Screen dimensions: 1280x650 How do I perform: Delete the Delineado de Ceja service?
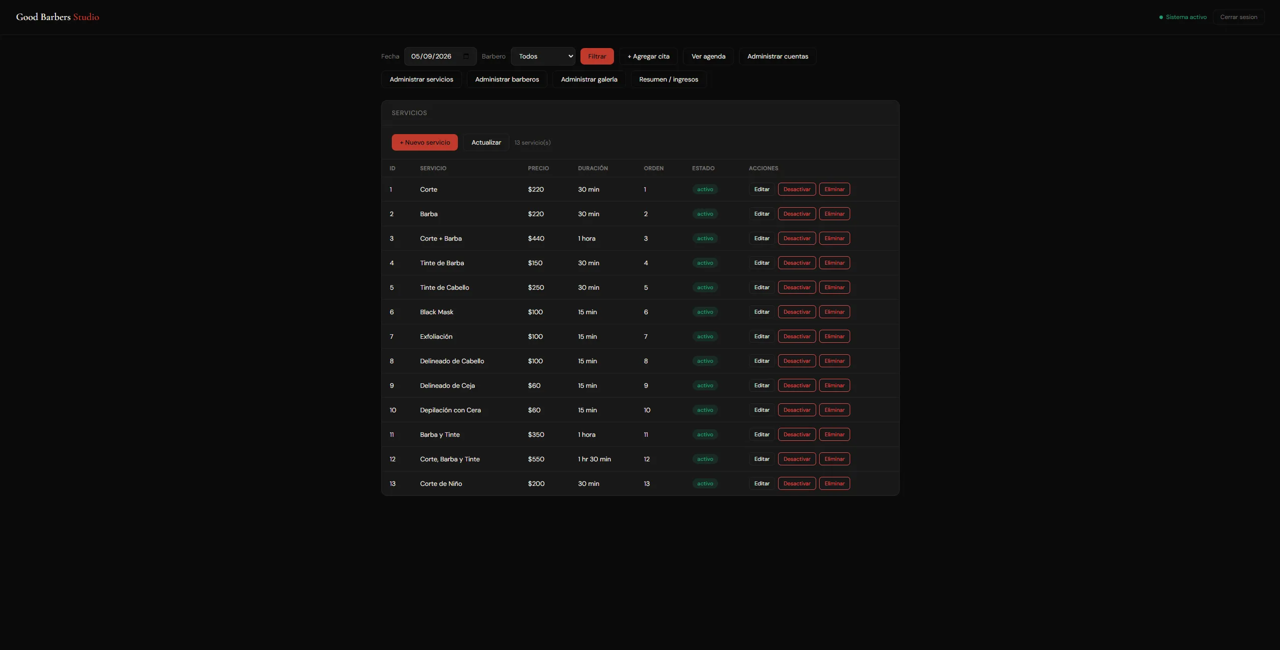click(834, 385)
